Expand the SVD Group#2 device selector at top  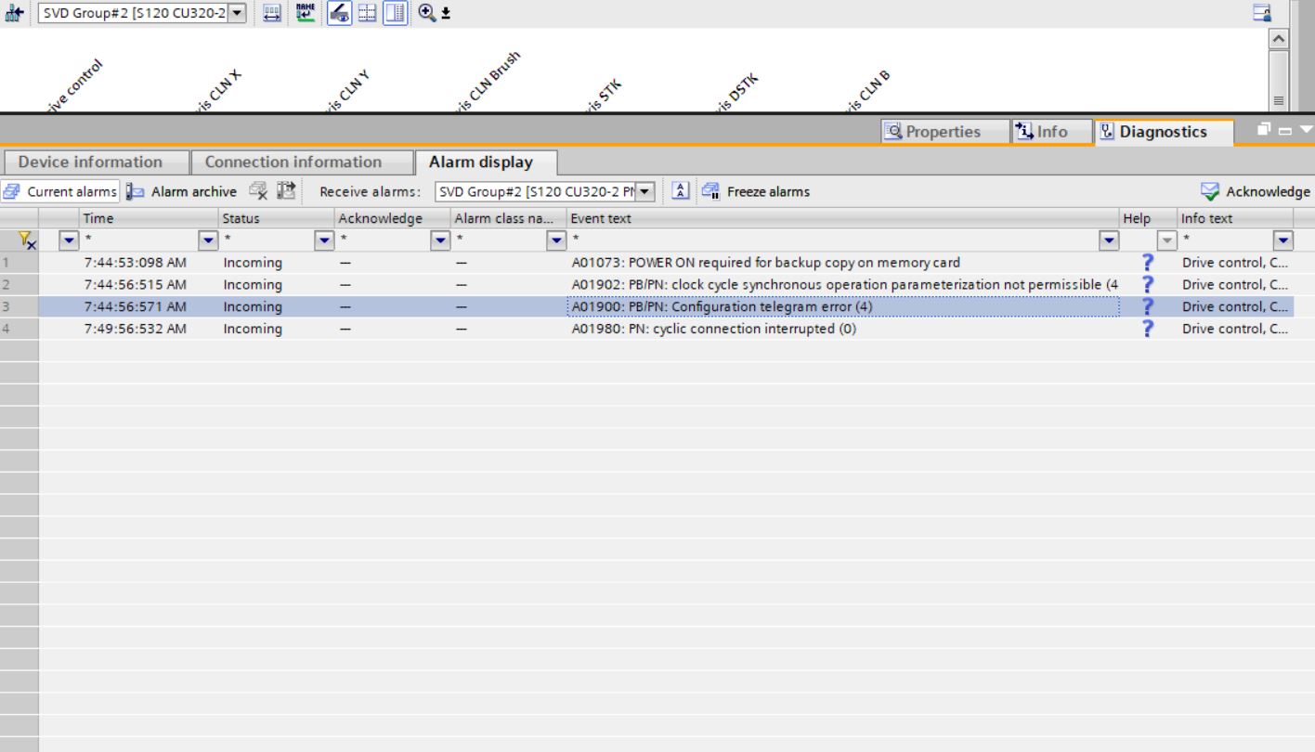click(238, 13)
